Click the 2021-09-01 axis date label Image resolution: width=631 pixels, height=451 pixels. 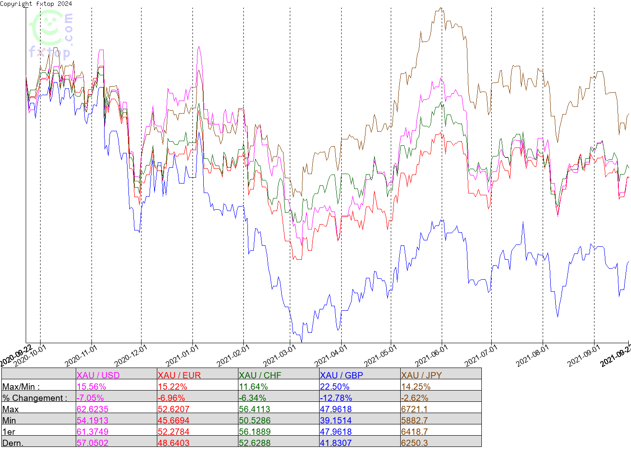coord(584,356)
